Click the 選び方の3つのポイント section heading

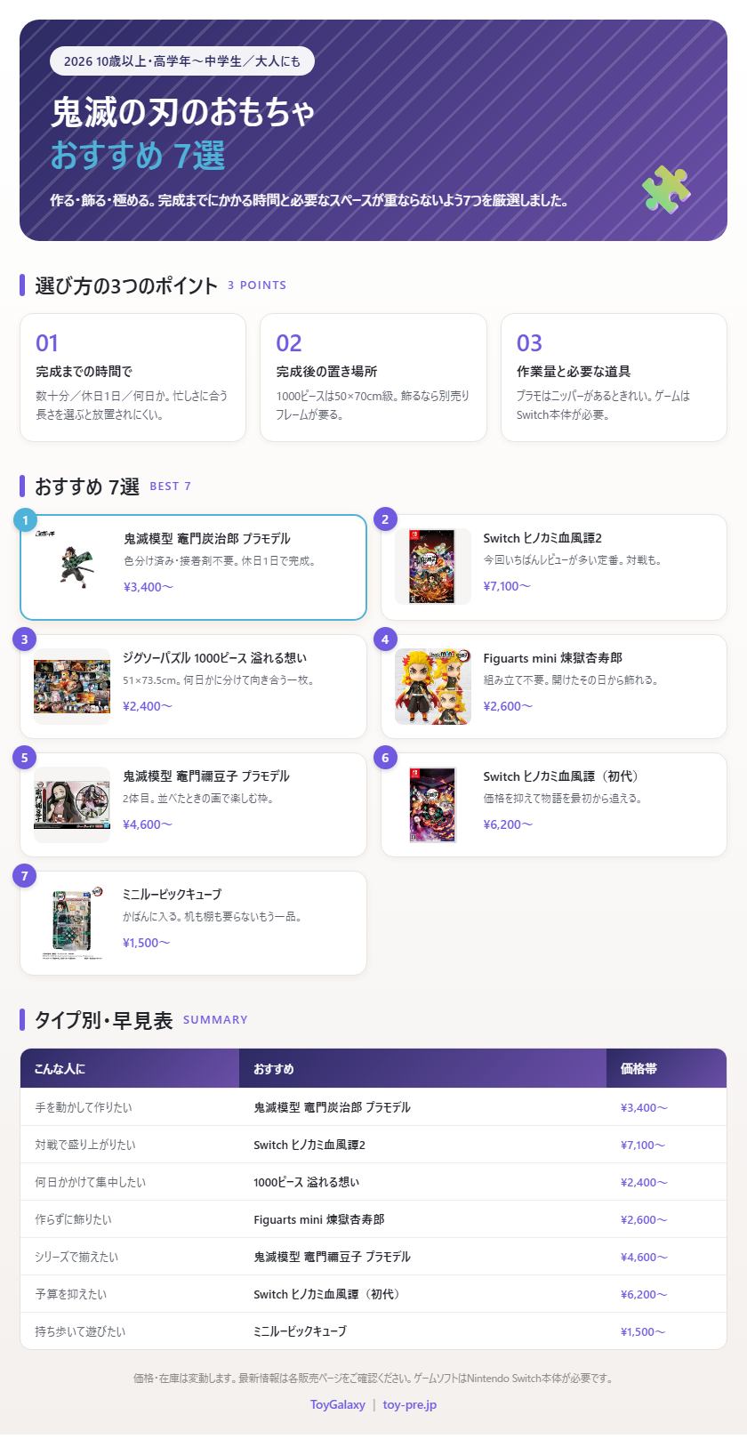[x=126, y=285]
